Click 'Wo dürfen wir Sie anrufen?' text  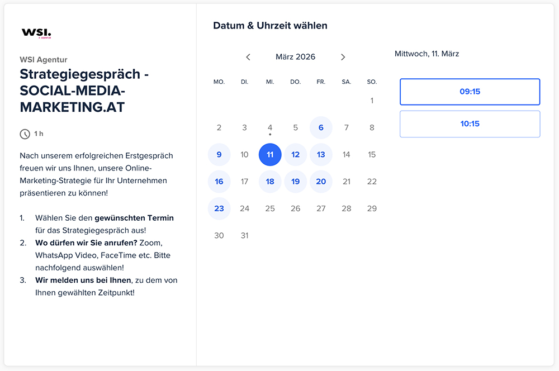tap(86, 243)
